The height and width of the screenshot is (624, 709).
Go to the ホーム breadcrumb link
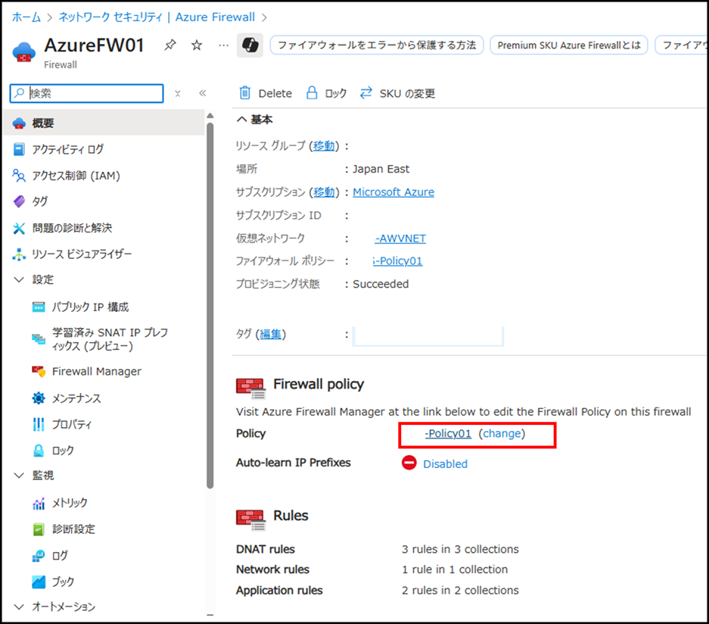tap(26, 17)
